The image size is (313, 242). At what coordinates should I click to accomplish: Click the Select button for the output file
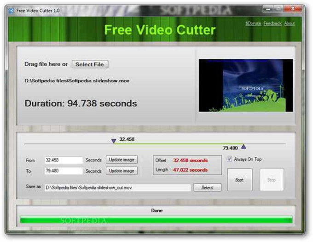click(x=208, y=188)
